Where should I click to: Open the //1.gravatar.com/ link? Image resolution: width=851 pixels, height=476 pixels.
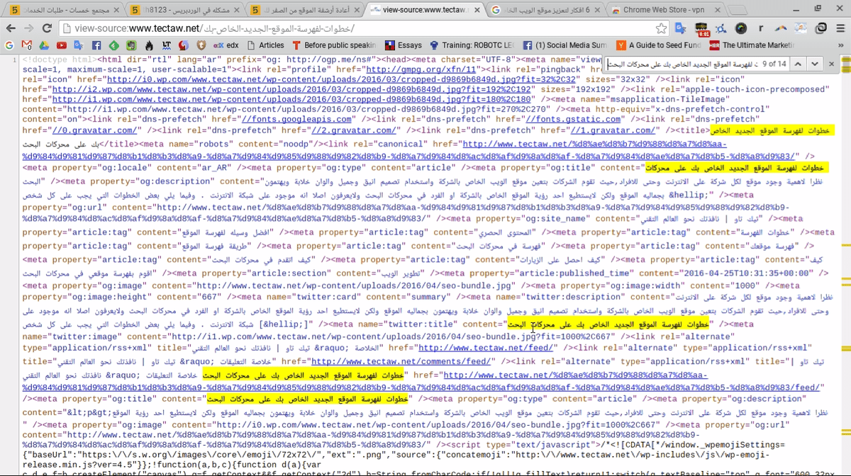tap(613, 130)
